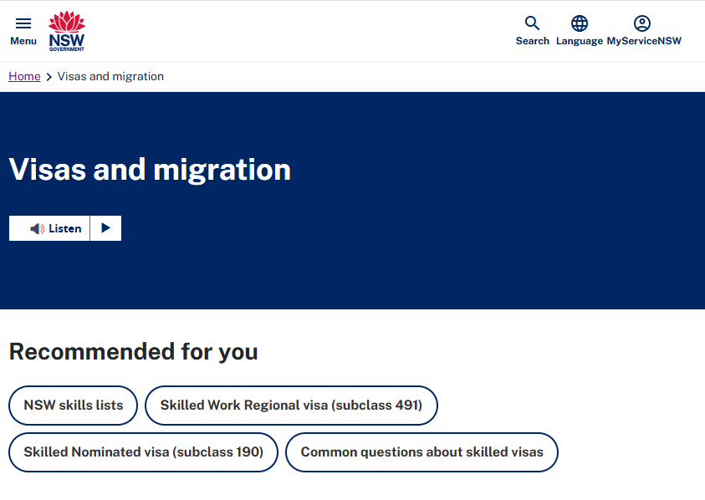Viewport: 705px width, 500px height.
Task: Open the 'NSW skills lists' link
Action: pyautogui.click(x=74, y=406)
